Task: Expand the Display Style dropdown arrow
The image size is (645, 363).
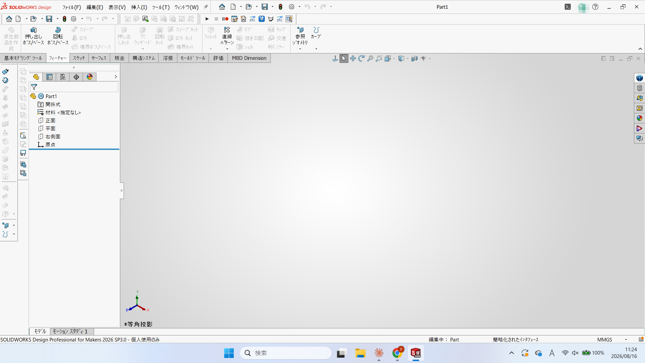Action: tap(407, 58)
